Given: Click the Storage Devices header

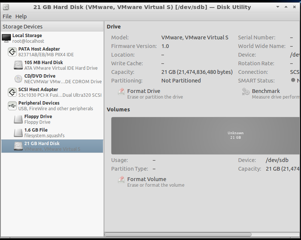Looking at the screenshot, I should (52, 27).
